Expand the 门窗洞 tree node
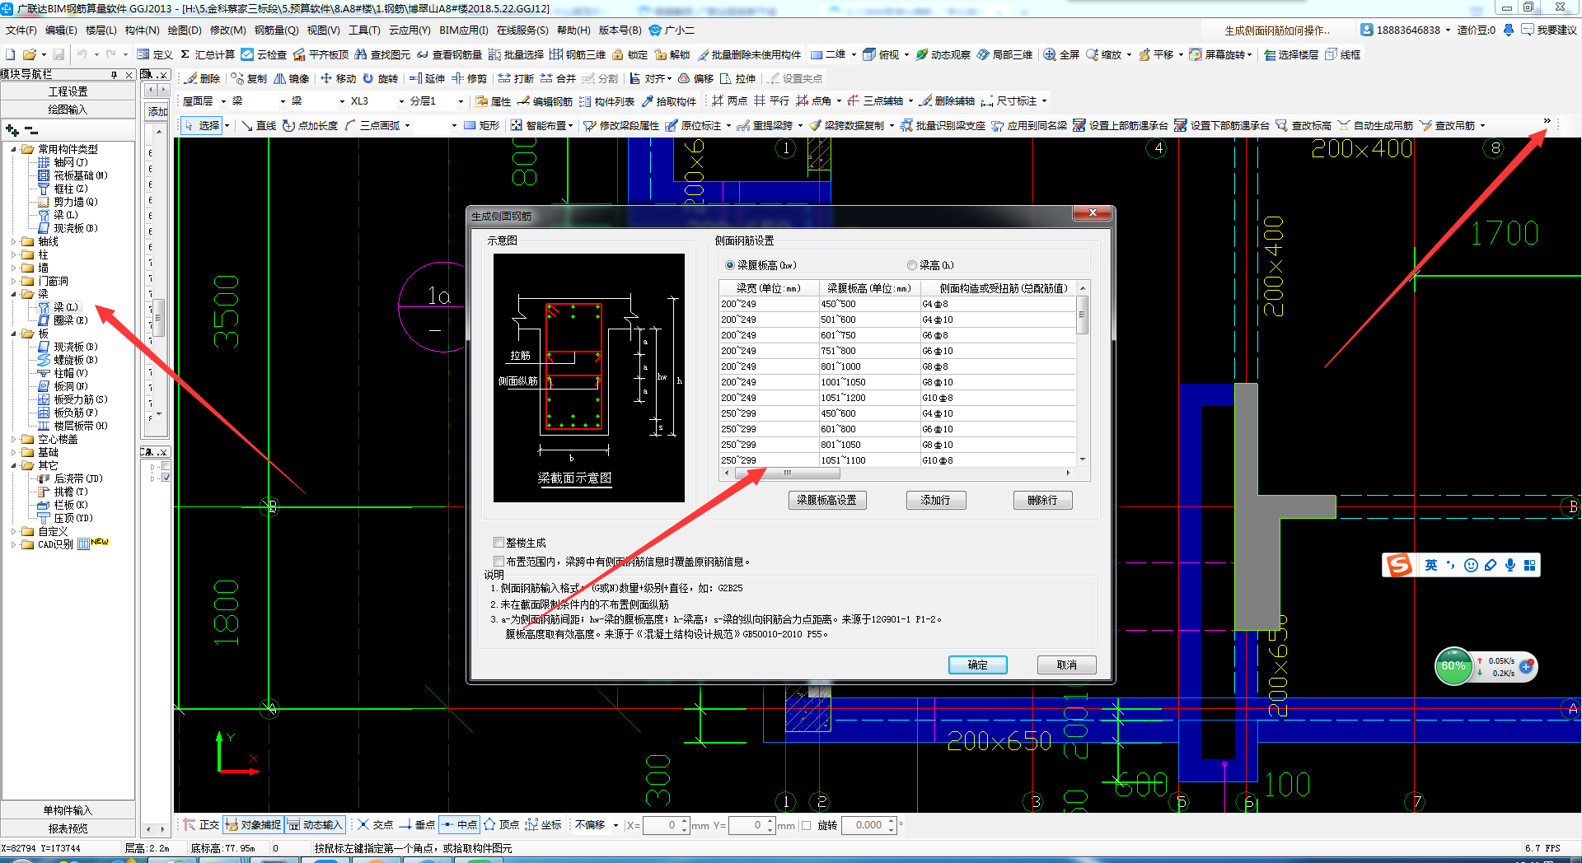The width and height of the screenshot is (1582, 863). 14,281
